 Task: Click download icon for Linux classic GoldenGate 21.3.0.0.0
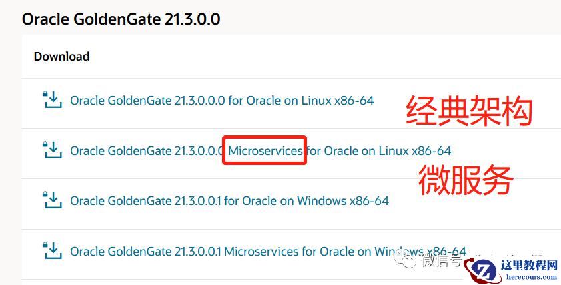point(53,100)
